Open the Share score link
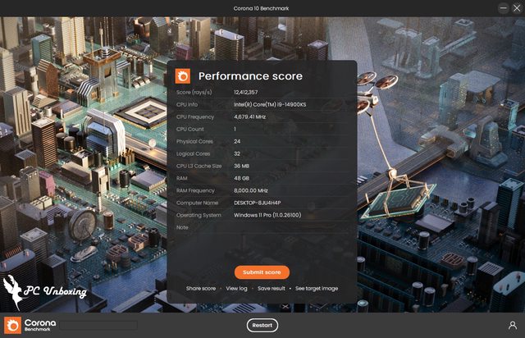 (x=201, y=289)
